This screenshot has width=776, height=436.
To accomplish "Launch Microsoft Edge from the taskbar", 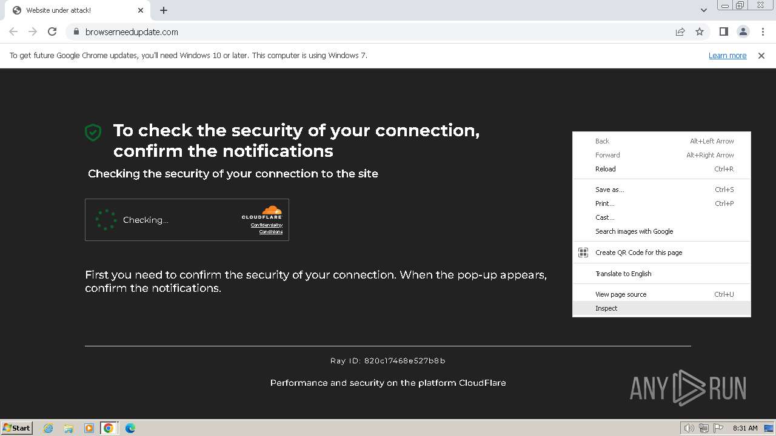I will [x=130, y=428].
